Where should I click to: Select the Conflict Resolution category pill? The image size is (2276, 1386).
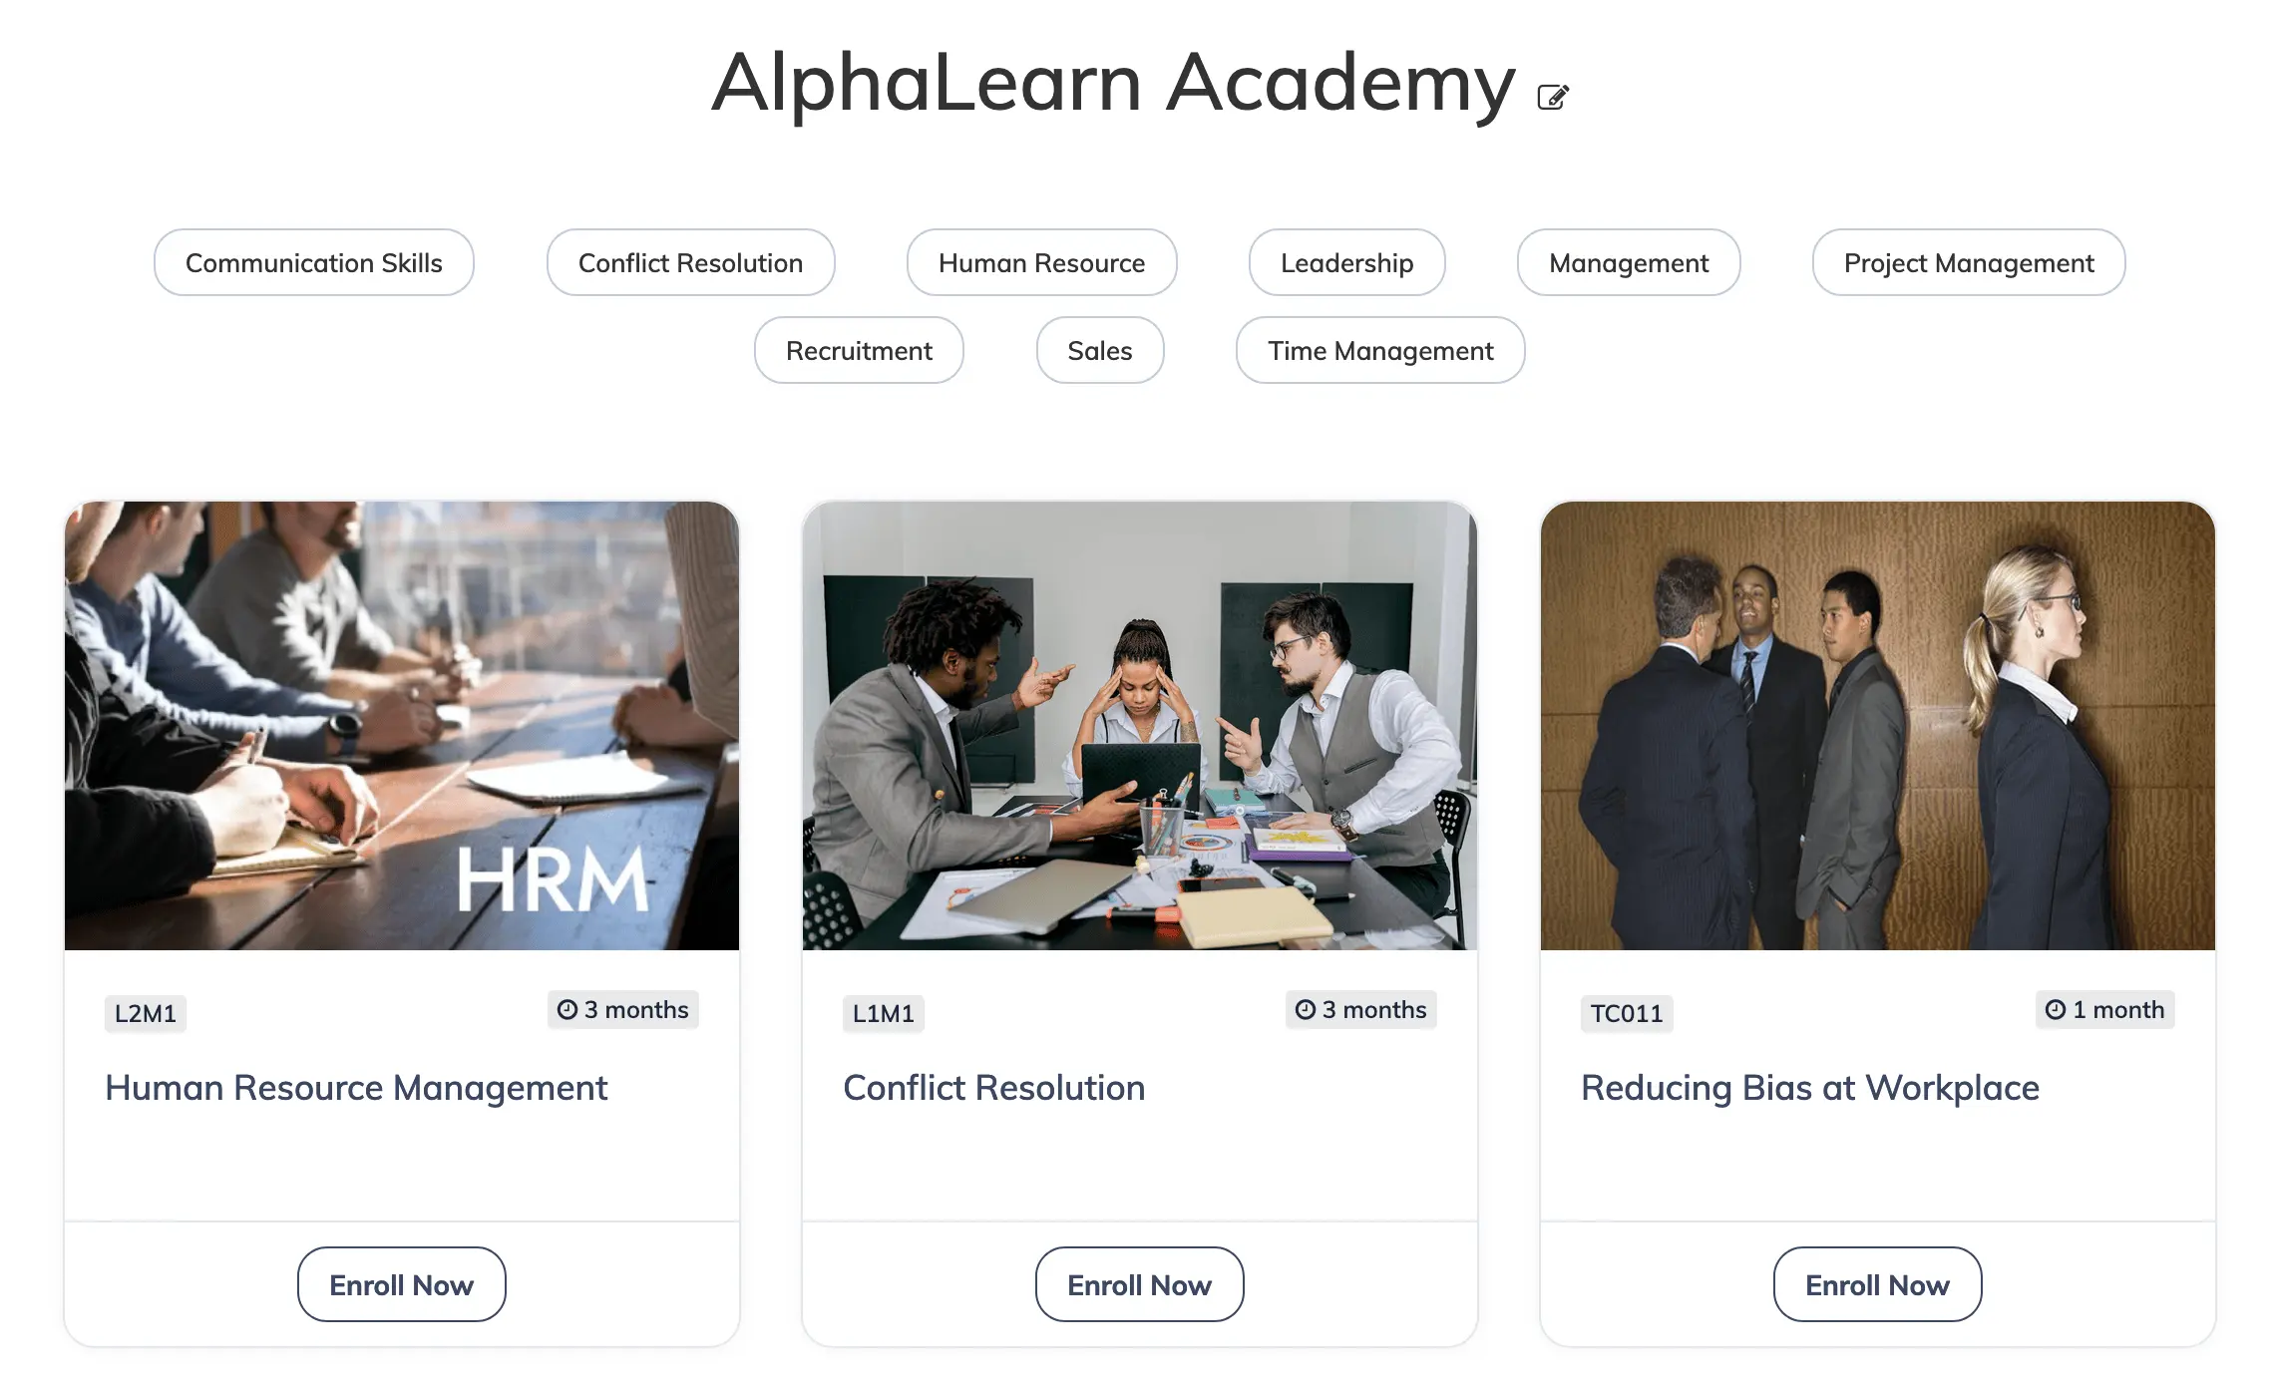pos(690,262)
